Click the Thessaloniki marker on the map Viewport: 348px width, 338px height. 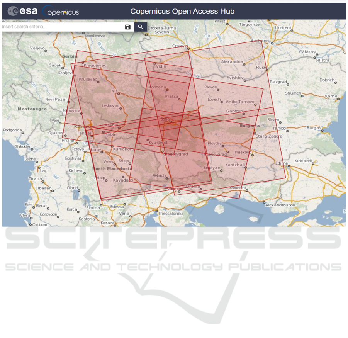[x=157, y=211]
